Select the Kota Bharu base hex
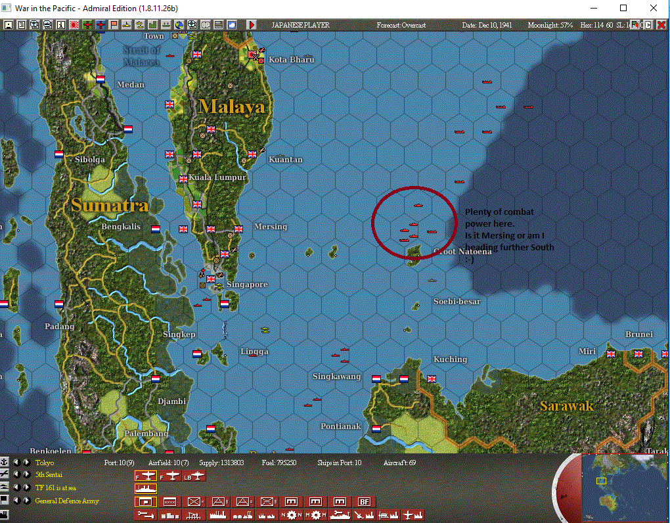 coord(252,55)
